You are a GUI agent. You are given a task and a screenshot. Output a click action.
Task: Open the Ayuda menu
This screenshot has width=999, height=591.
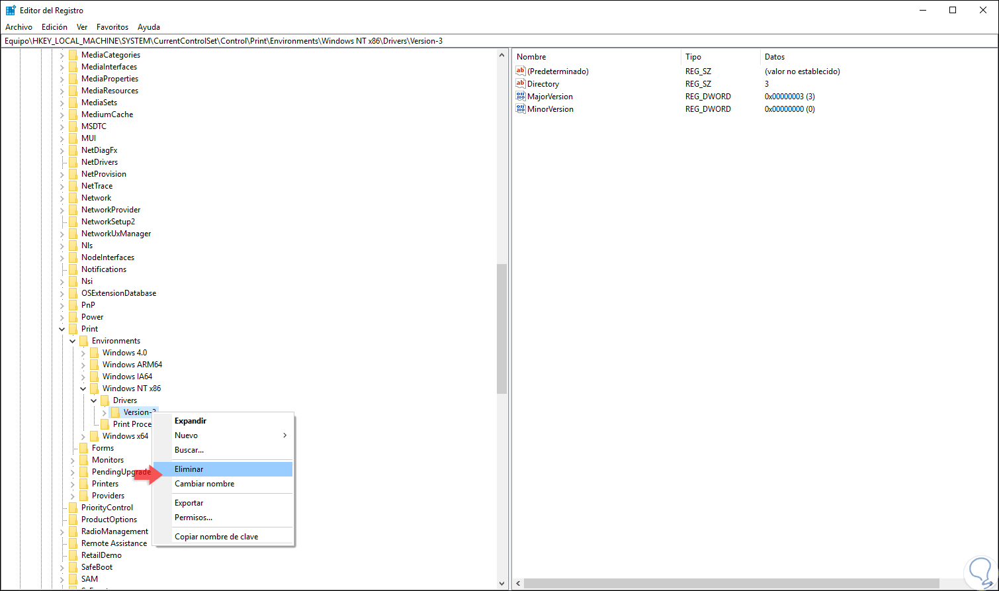149,27
